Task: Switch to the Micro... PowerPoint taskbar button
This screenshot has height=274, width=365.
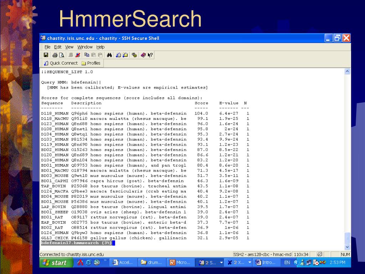Action: coord(181,263)
